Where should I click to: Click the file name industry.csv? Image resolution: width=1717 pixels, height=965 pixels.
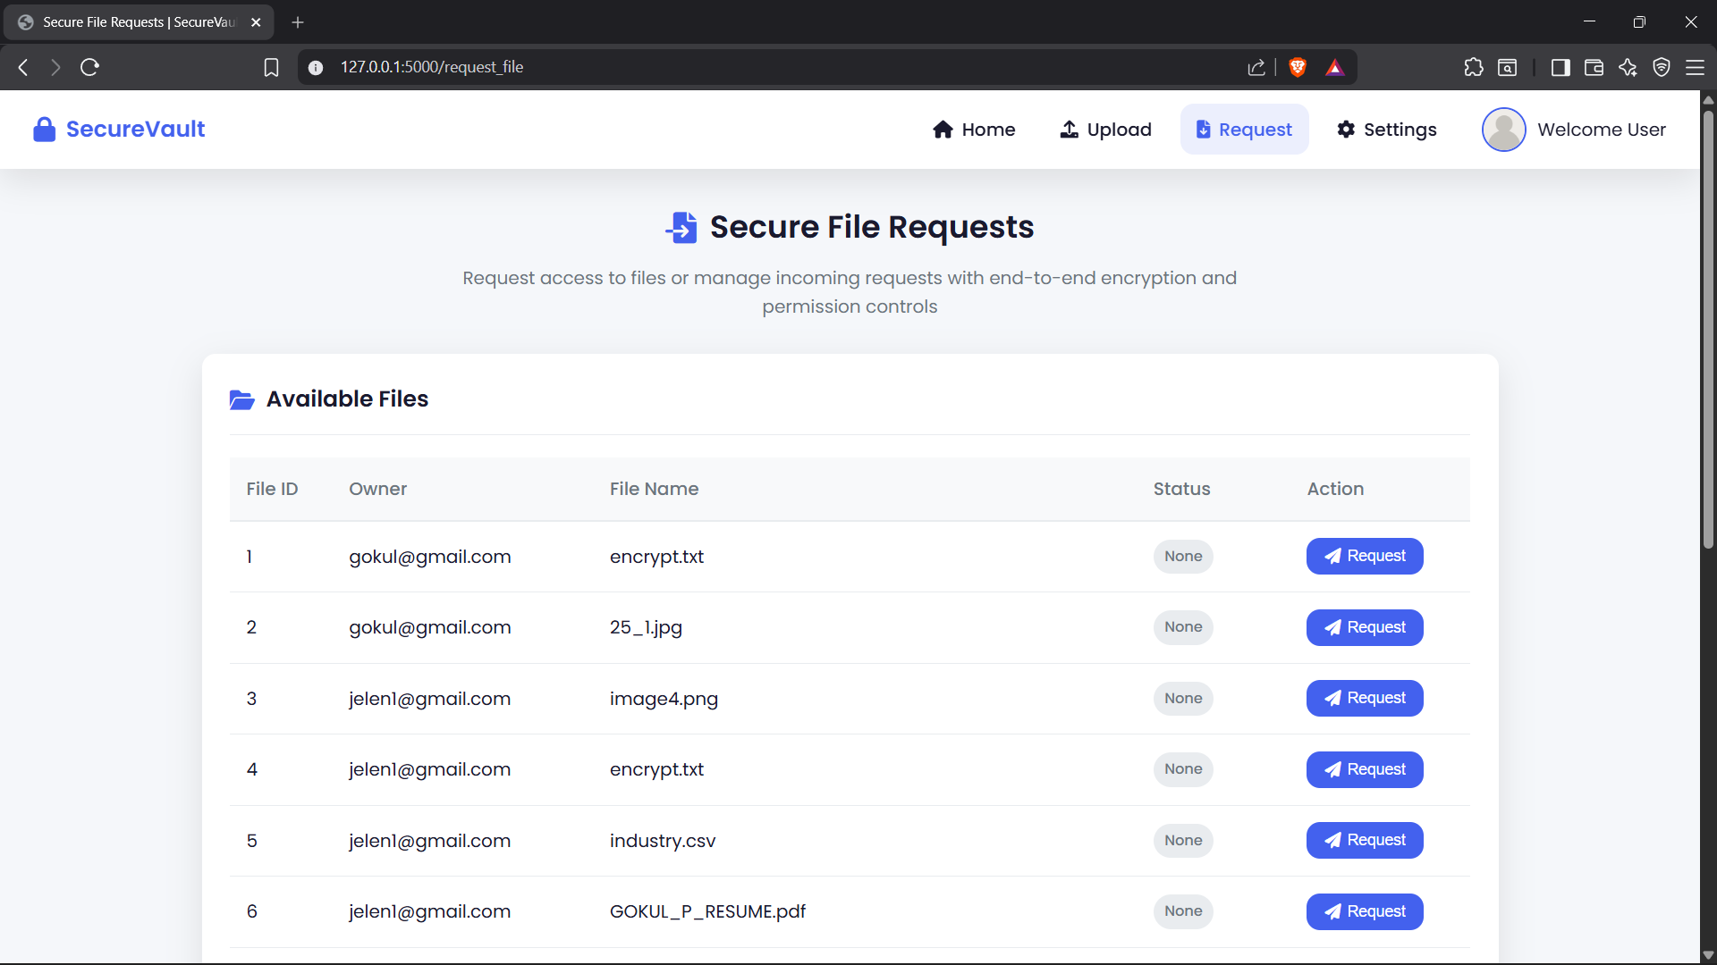[663, 841]
